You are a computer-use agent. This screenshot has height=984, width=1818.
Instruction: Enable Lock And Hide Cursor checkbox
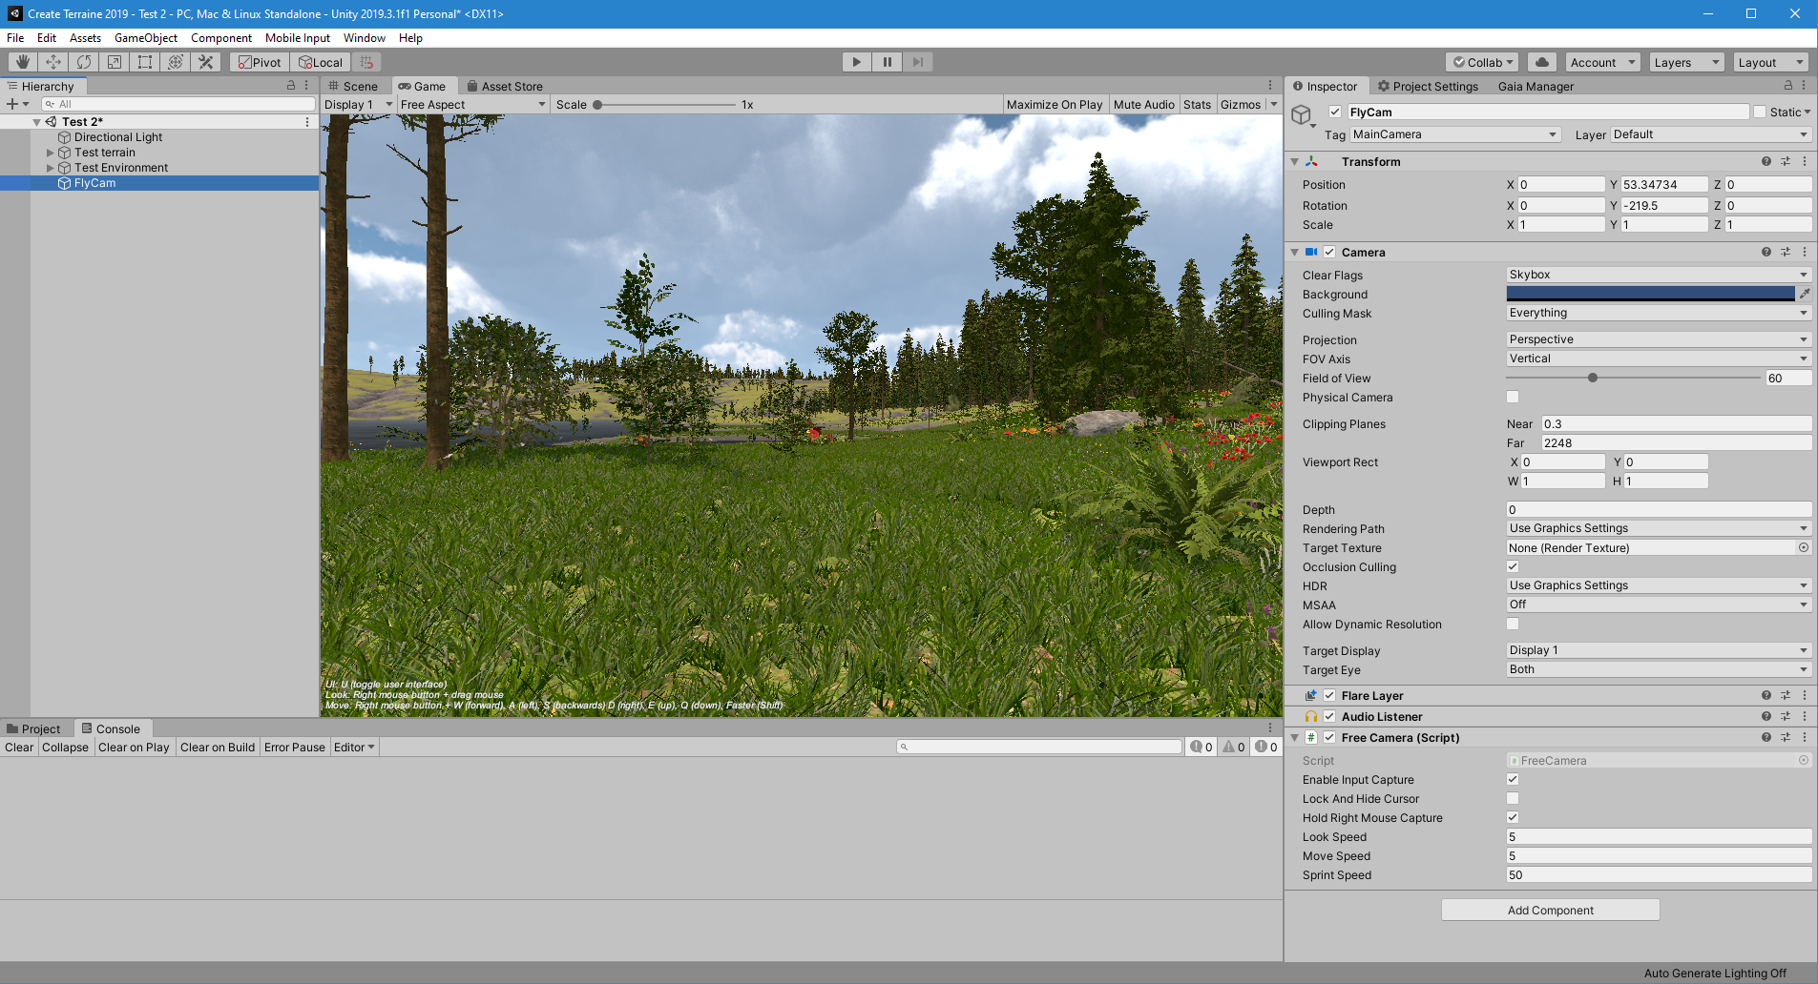click(x=1513, y=798)
